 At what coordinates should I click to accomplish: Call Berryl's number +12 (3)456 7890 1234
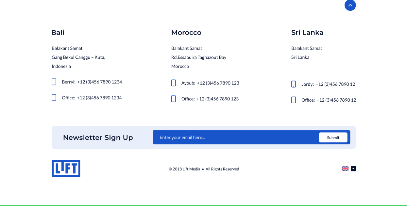(x=99, y=82)
